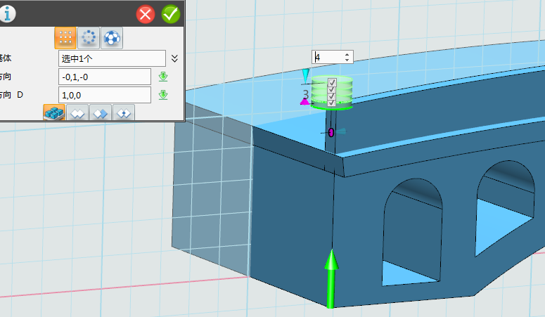Select the linear array pattern mode
Viewport: 545px width, 317px height.
click(65, 38)
